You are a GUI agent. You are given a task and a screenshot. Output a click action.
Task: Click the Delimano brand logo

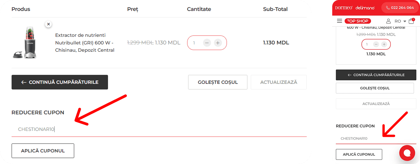tap(365, 8)
